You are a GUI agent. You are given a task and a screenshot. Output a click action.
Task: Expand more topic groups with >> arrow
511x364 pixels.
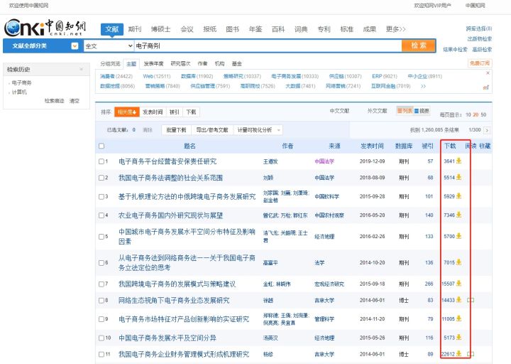click(x=423, y=86)
